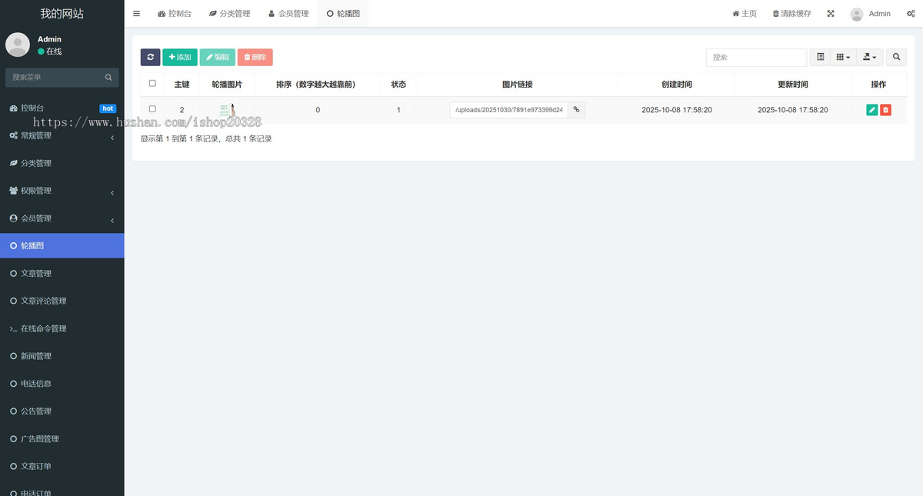Click the 图片链接 column header
Viewport: 923px width, 496px height.
[x=518, y=85]
